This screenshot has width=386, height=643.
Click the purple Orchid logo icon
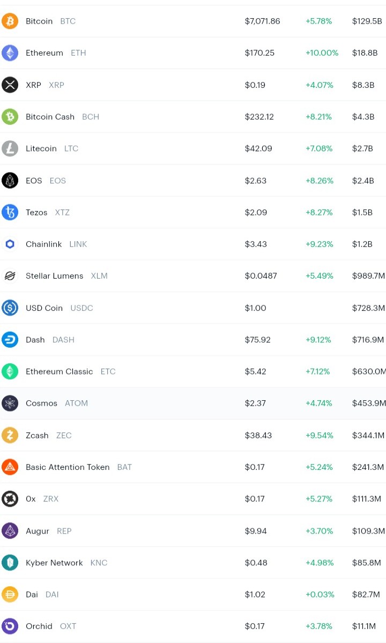click(10, 626)
